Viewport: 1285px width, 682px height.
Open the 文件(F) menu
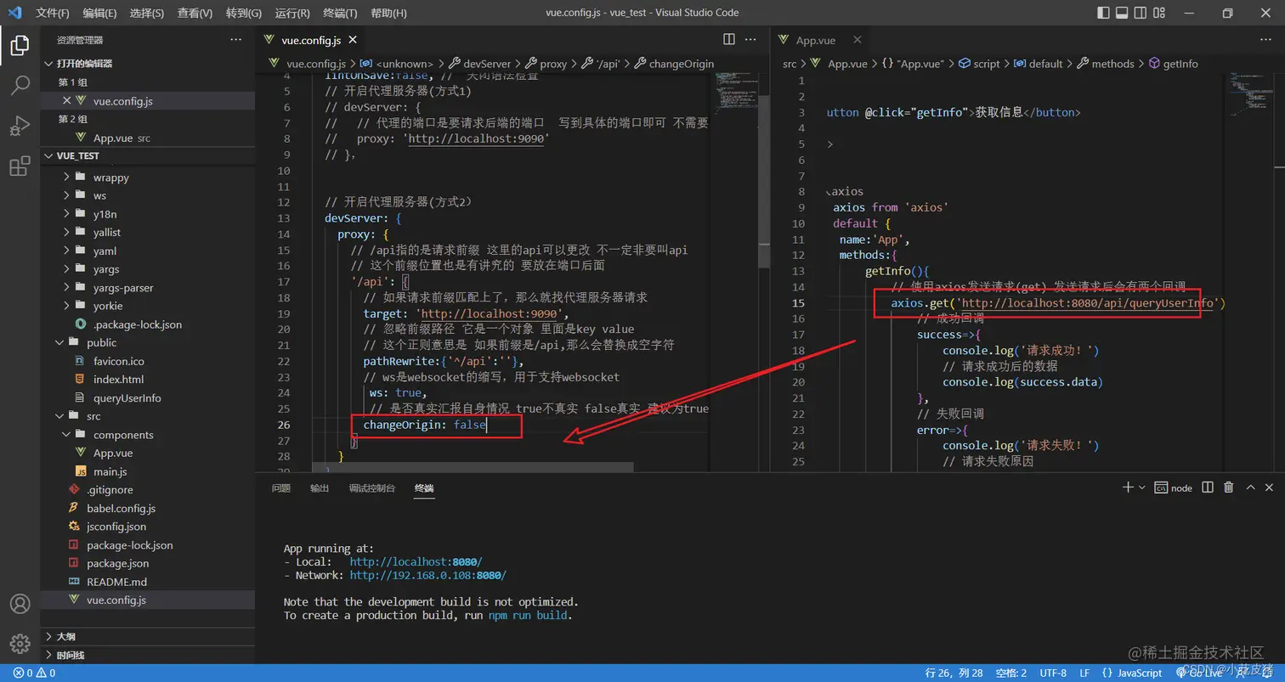tap(53, 13)
